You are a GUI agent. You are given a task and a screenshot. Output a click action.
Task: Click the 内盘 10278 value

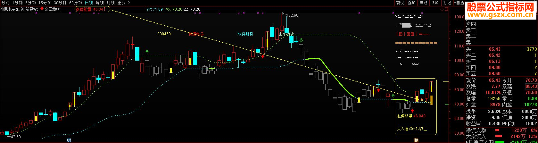click(x=530, y=105)
